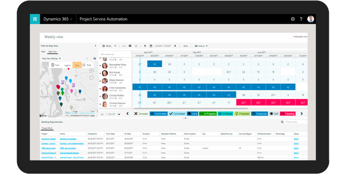The image size is (346, 177).
Task: Click the Filter by name field
Action: point(296,122)
